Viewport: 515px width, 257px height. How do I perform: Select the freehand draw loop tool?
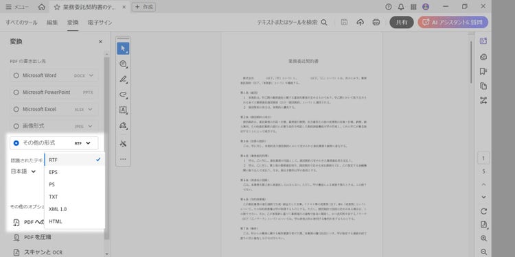pos(123,95)
